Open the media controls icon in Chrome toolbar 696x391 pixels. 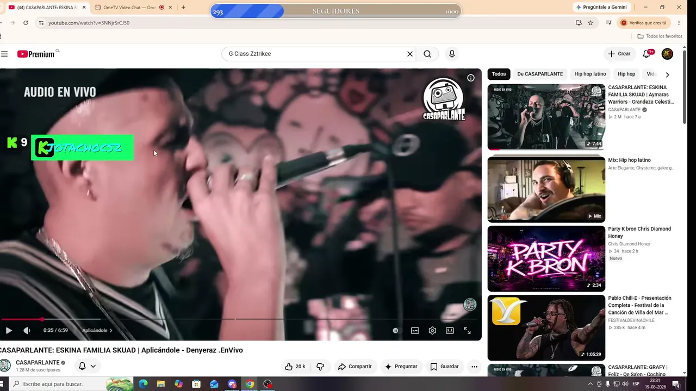click(608, 23)
